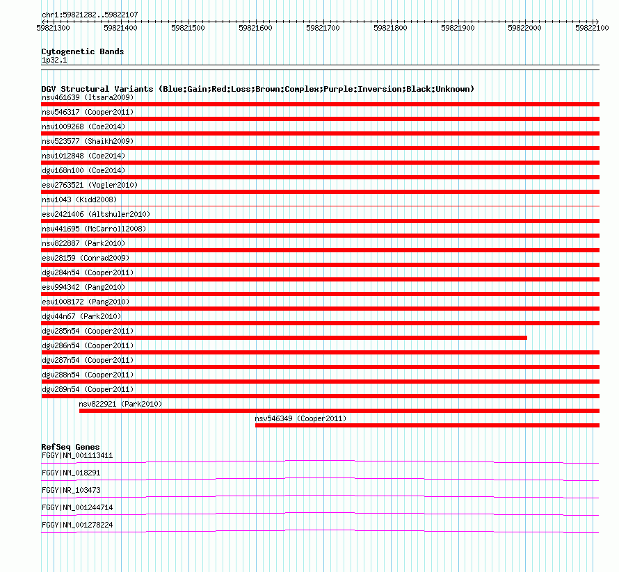
Task: Click the red bar for nsv461639
Action: (320, 104)
